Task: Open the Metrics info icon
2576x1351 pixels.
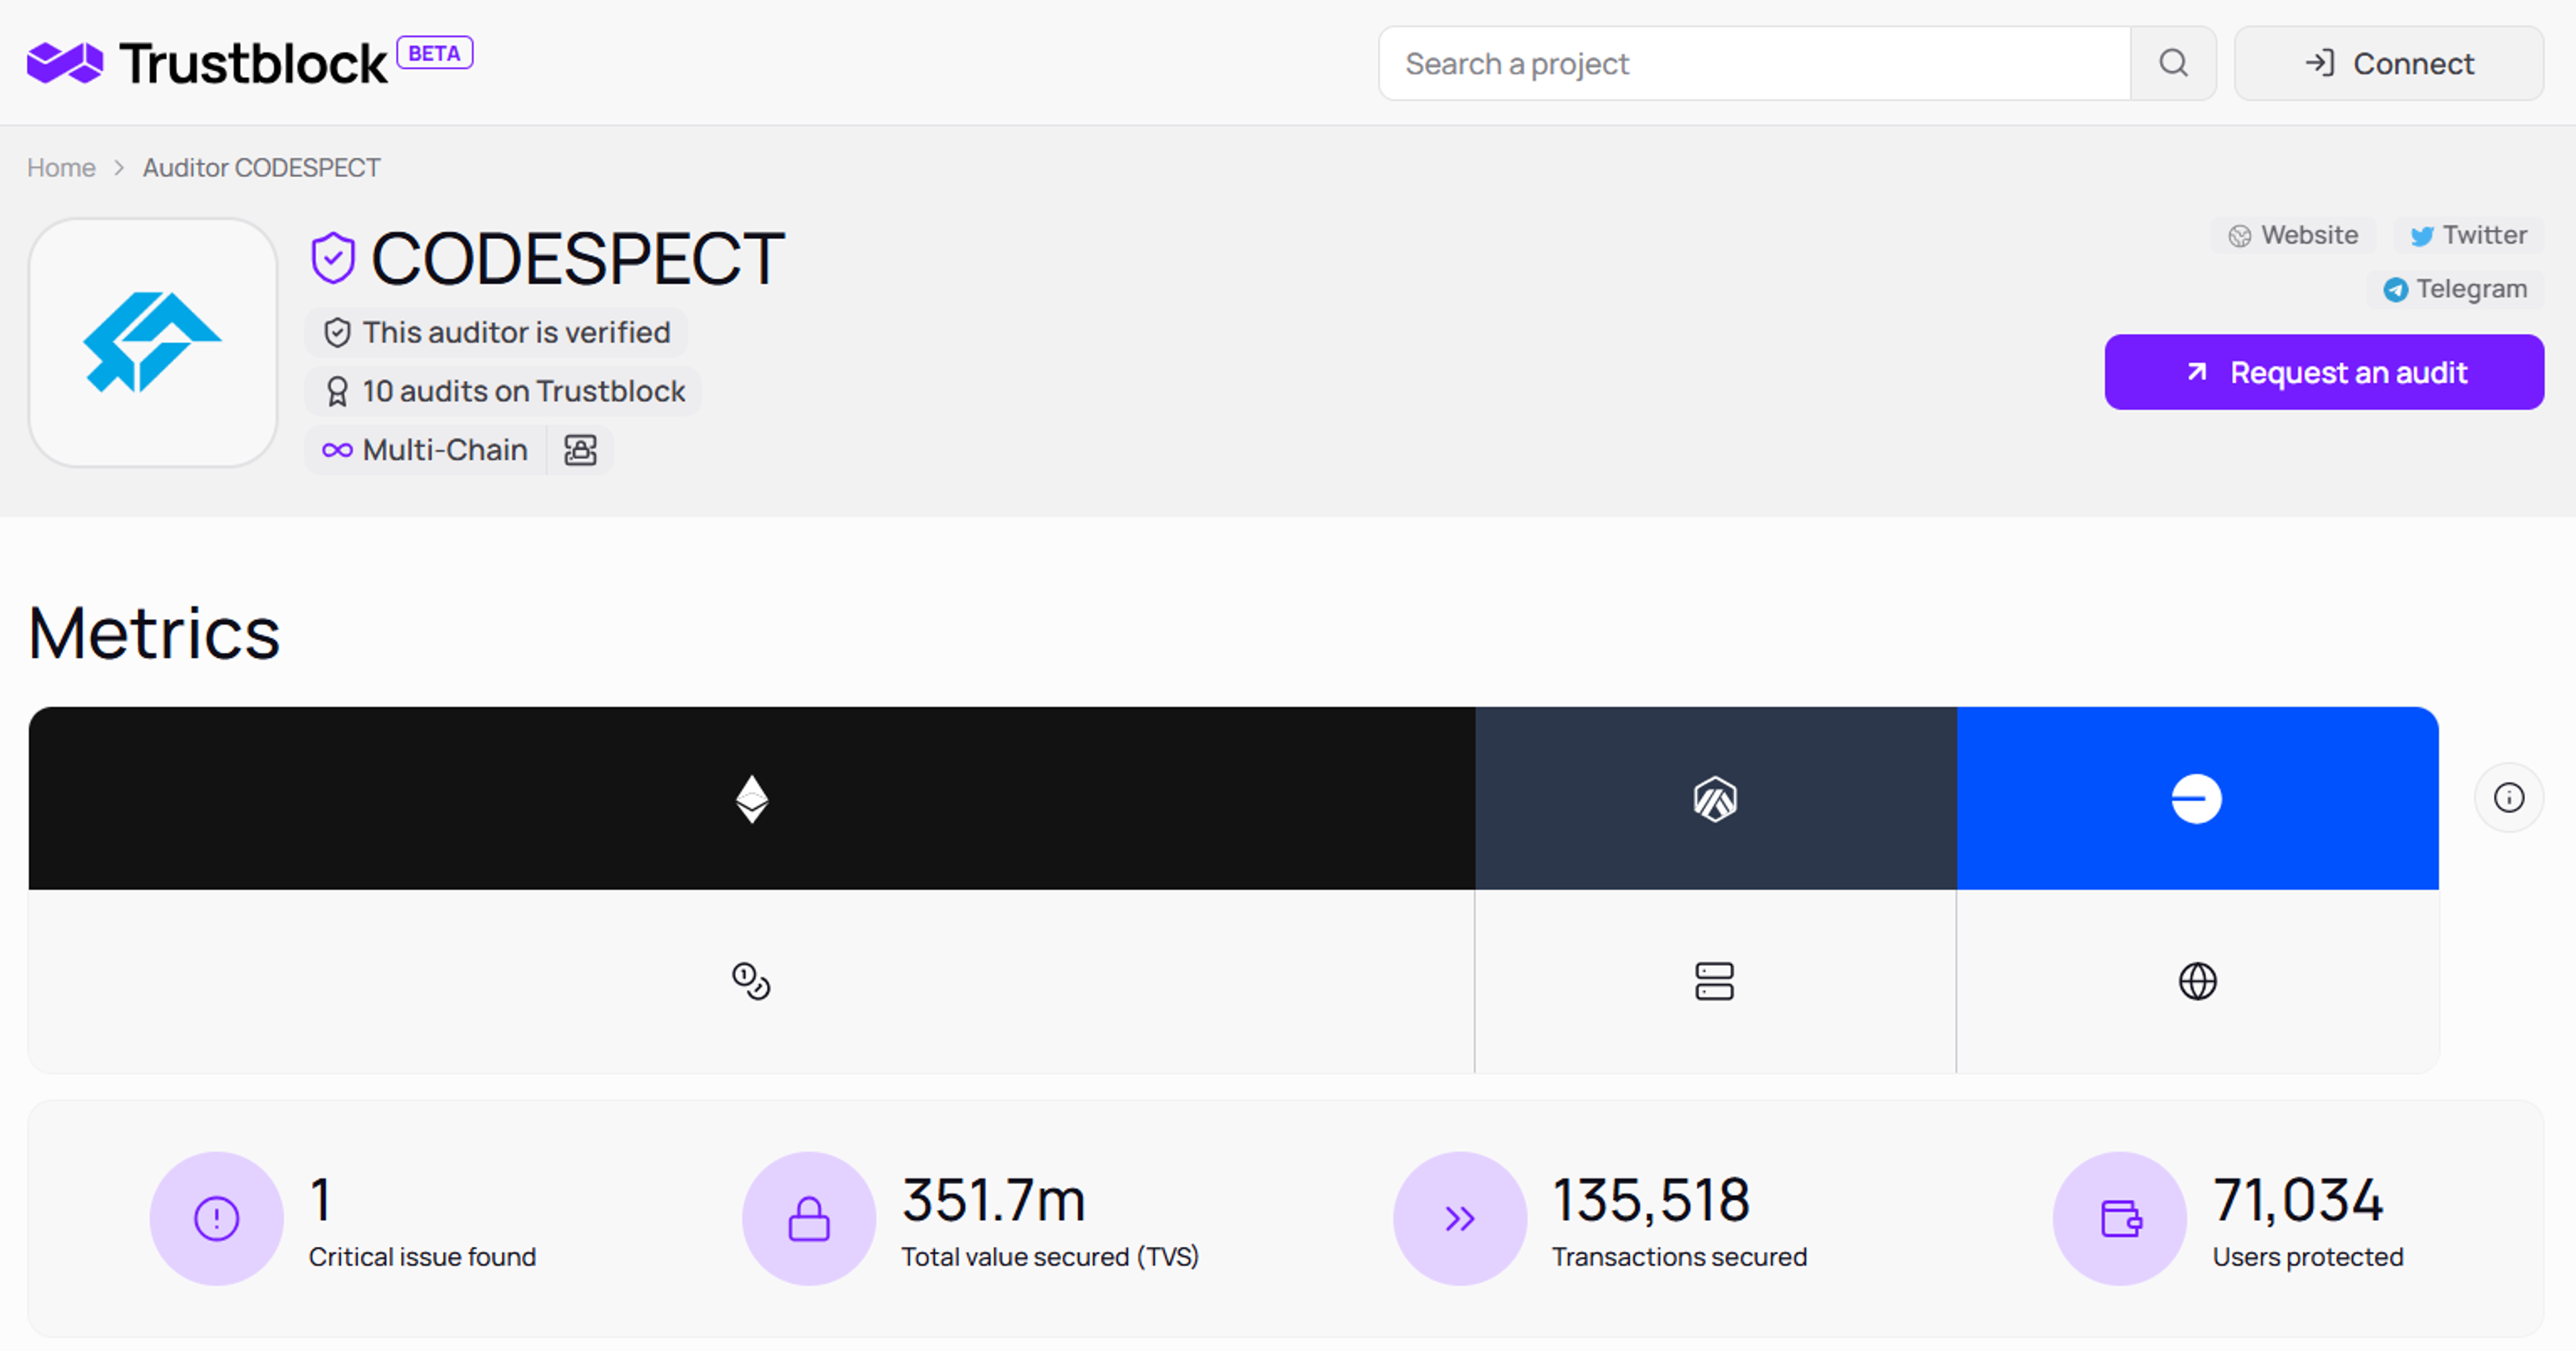Action: (2509, 798)
